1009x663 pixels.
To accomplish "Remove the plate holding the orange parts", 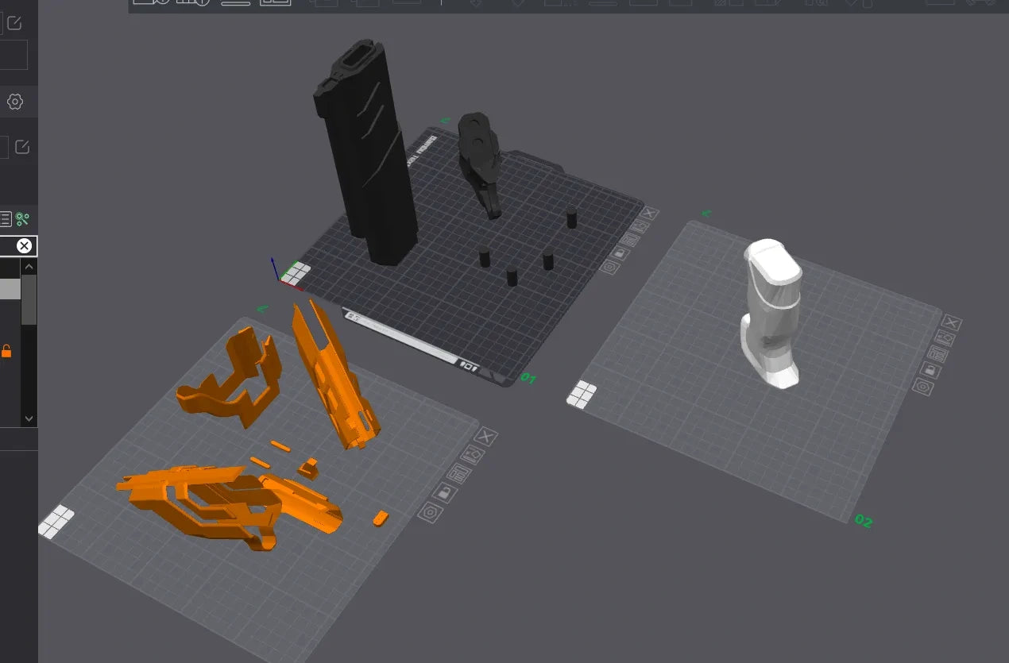I will 486,436.
